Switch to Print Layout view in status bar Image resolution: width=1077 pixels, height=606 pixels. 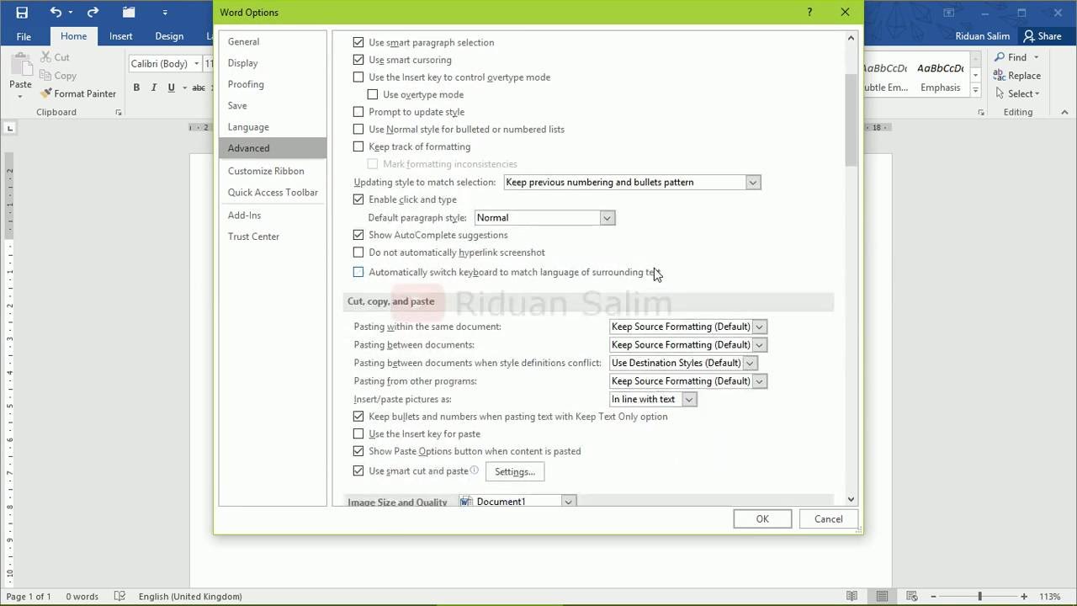click(x=882, y=596)
